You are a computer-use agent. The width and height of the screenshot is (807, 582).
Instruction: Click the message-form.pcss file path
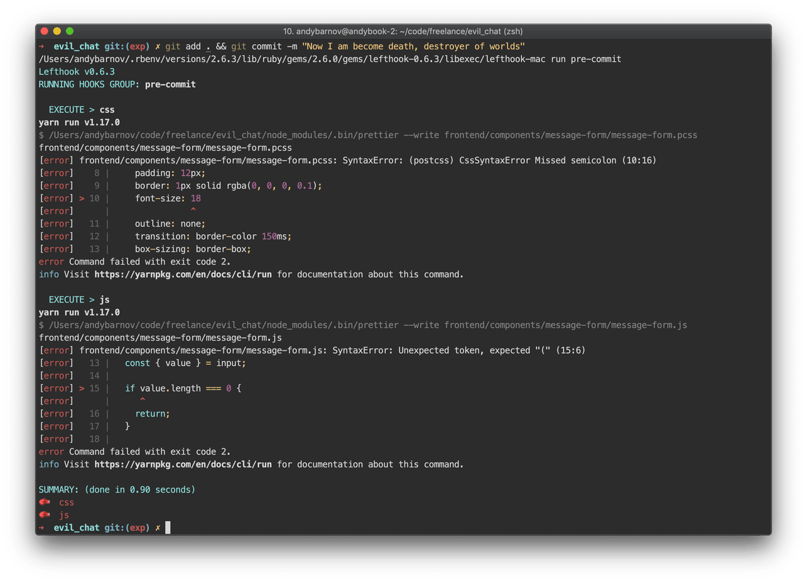point(165,147)
